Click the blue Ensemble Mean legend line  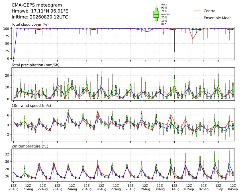point(197,18)
